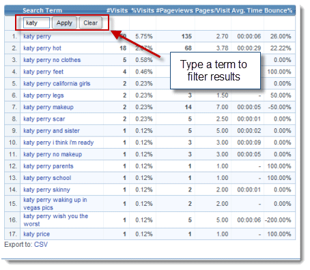Select the 0.46% visits value in row 4
The width and height of the screenshot is (310, 270).
[x=144, y=72]
